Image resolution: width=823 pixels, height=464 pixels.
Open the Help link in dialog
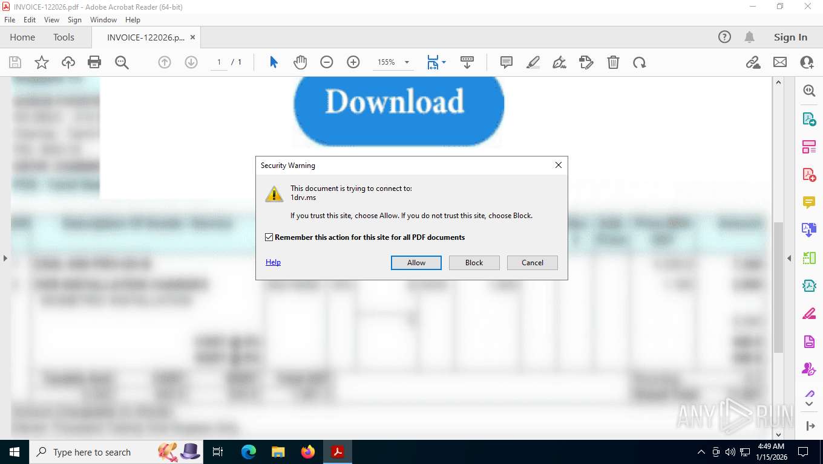pos(273,262)
